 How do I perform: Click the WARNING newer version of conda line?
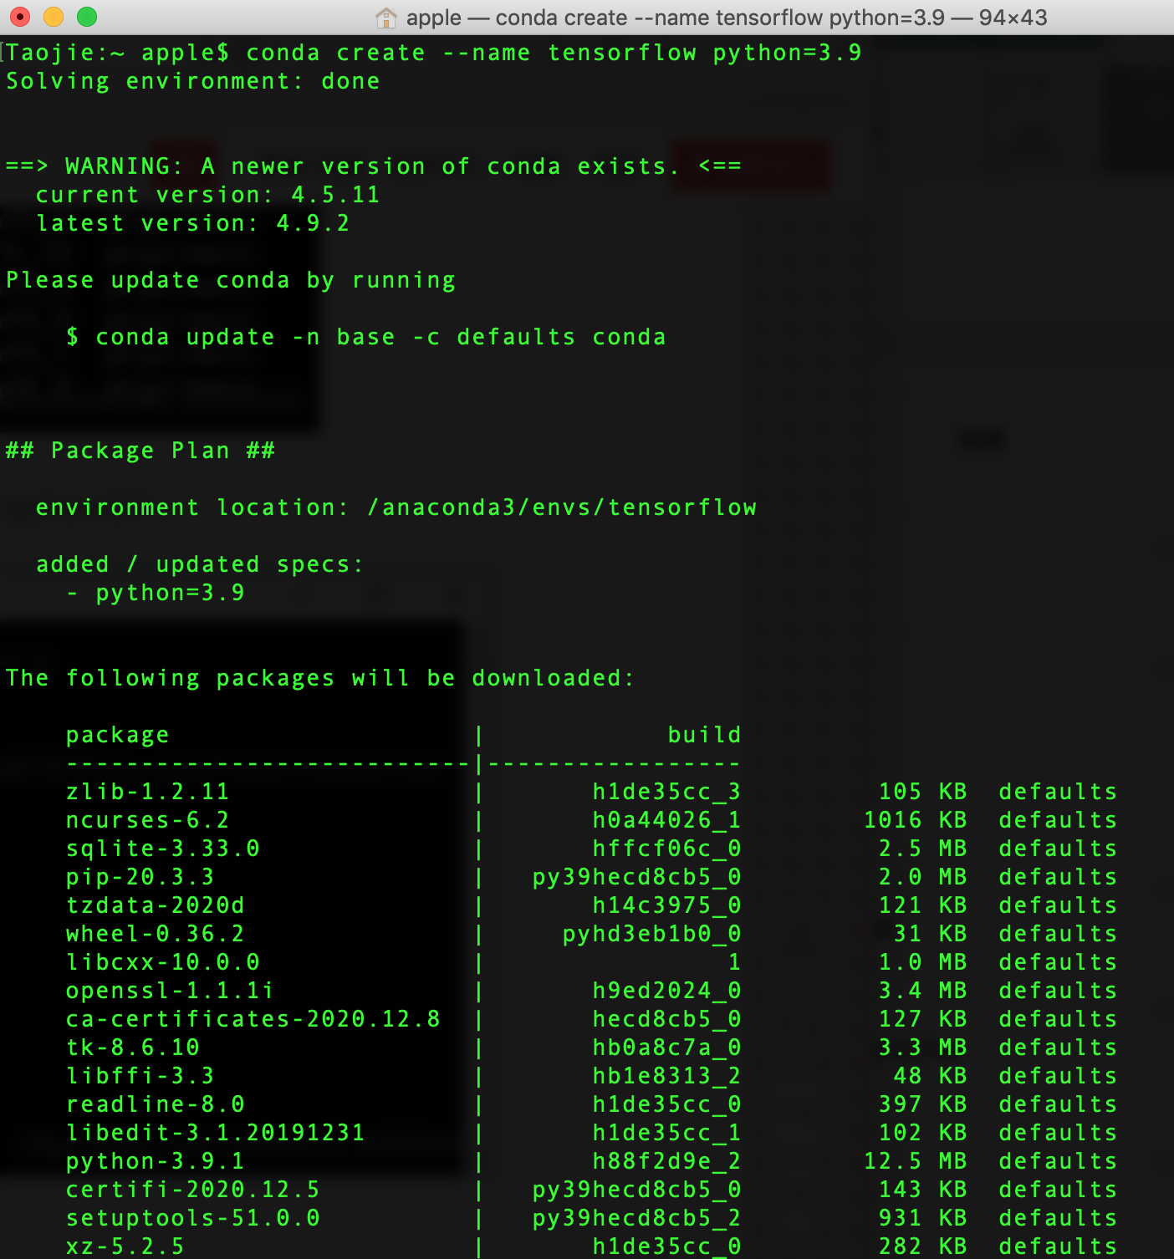click(374, 166)
